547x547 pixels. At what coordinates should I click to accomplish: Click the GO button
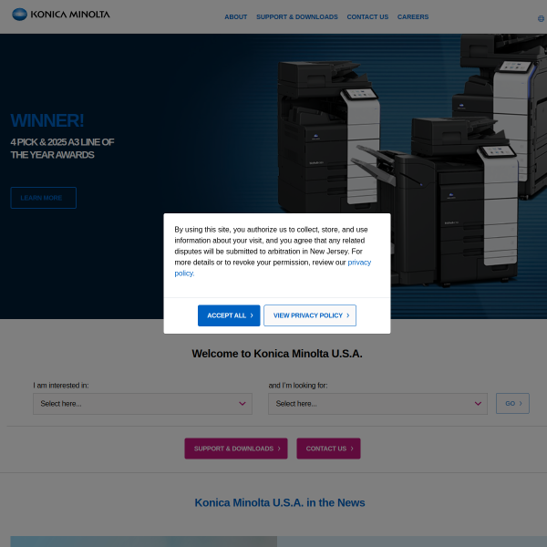512,403
